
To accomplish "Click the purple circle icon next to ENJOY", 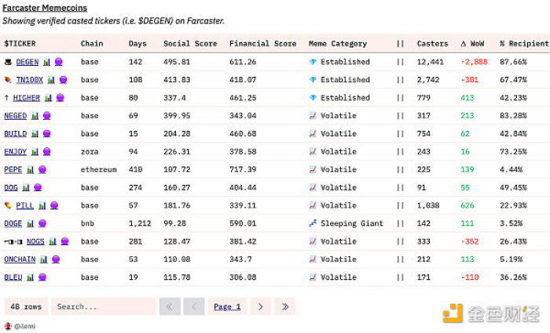I will click(46, 151).
